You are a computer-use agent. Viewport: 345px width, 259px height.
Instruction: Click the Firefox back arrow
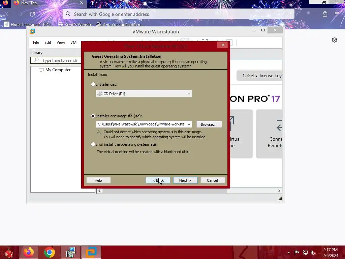pyautogui.click(x=8, y=14)
